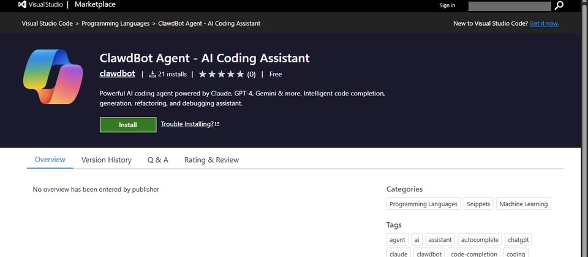Open the Q & A tab
This screenshot has height=257, width=588.
(x=157, y=160)
